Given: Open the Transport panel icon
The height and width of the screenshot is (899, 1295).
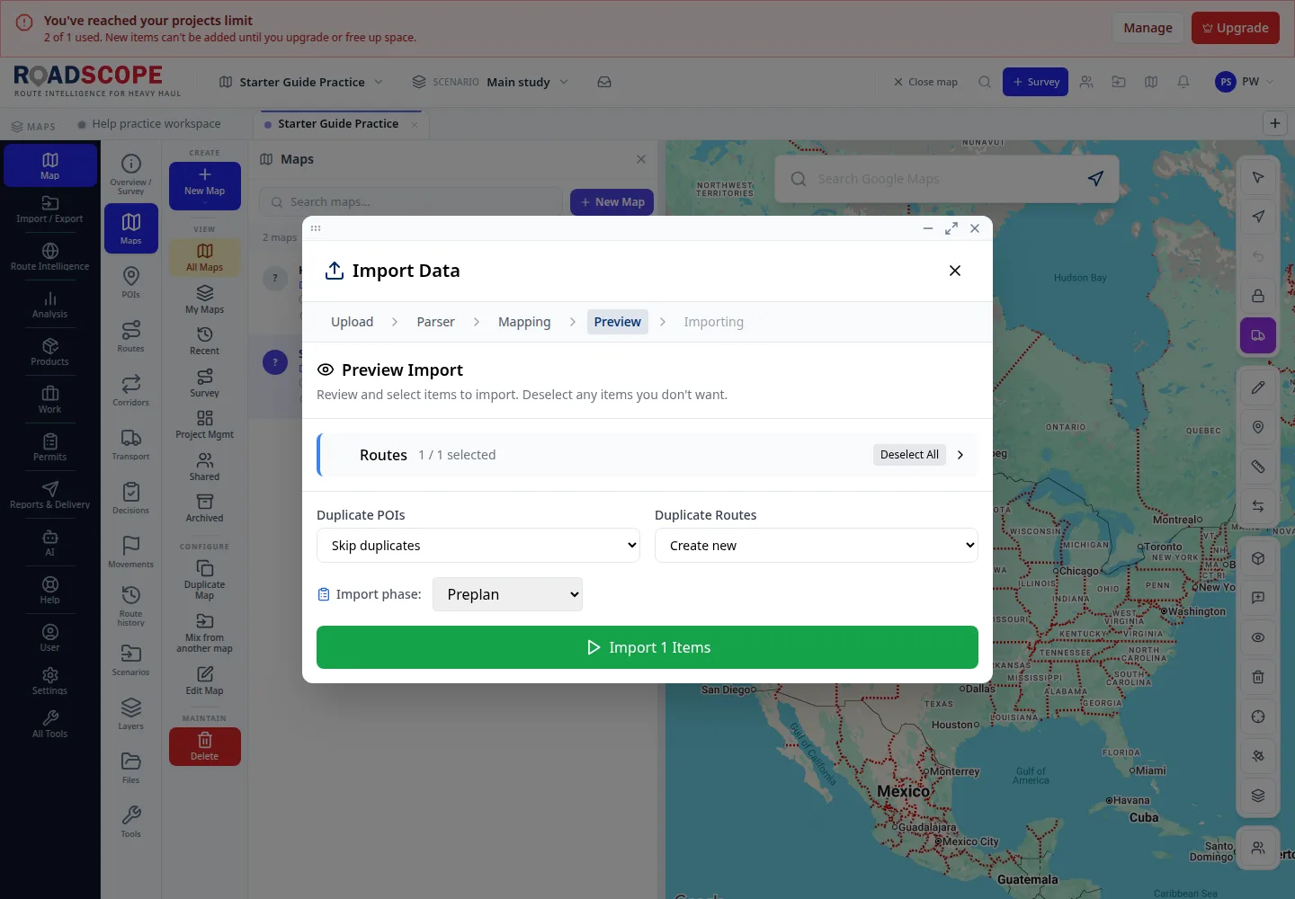Looking at the screenshot, I should coord(131,444).
